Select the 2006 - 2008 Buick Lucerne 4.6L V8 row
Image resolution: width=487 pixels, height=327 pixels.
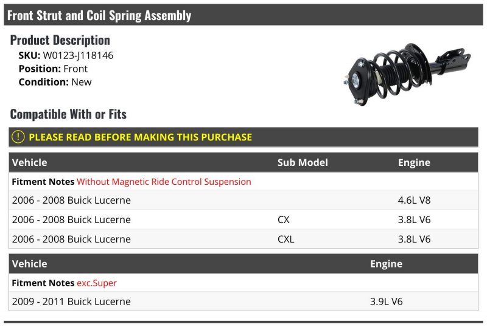pyautogui.click(x=71, y=200)
